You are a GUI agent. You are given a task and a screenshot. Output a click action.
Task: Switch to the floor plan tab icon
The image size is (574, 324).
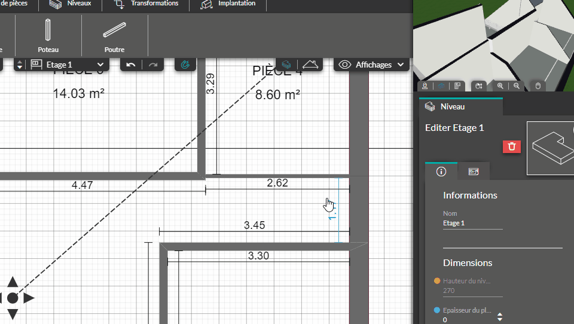click(474, 172)
